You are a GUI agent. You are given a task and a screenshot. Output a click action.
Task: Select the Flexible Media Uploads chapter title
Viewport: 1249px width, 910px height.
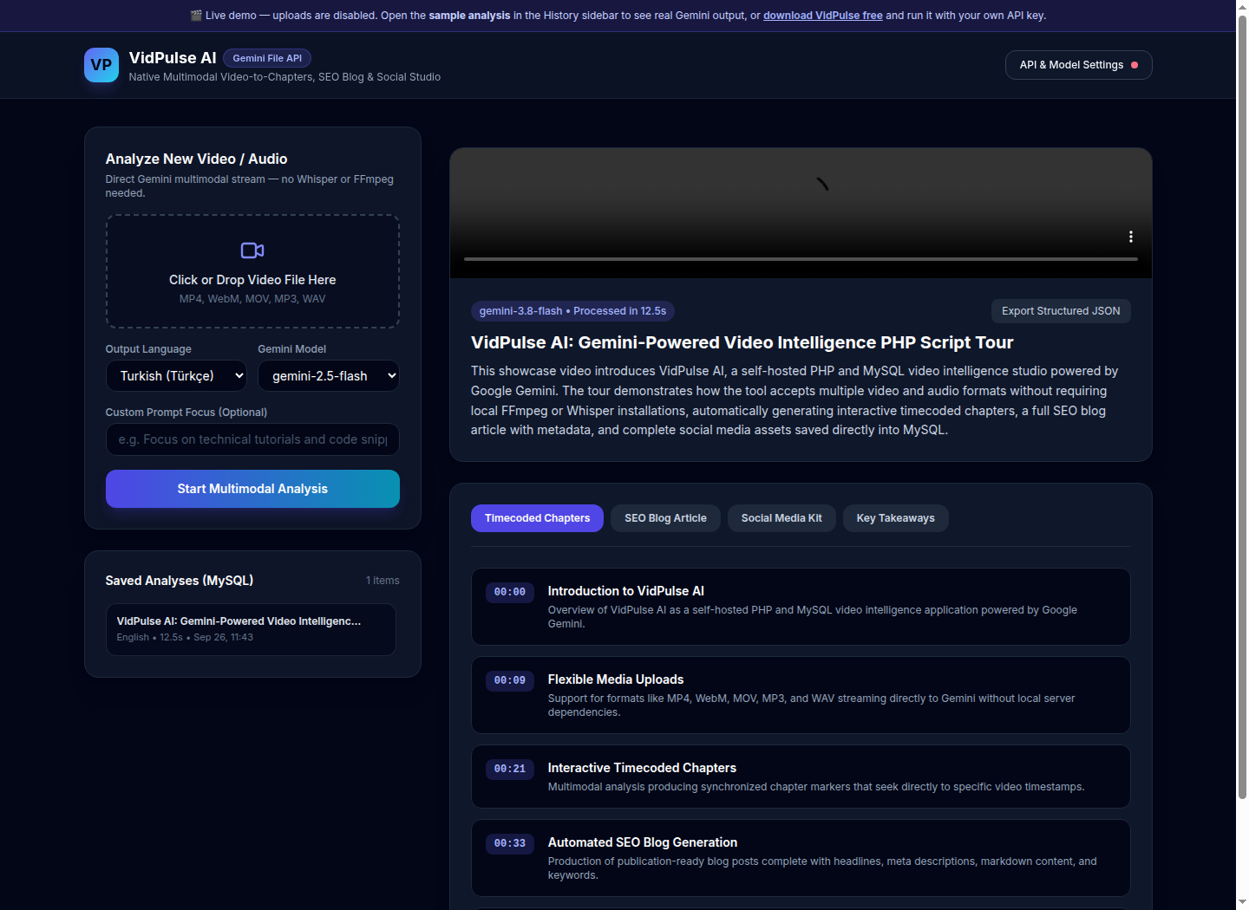(x=616, y=679)
